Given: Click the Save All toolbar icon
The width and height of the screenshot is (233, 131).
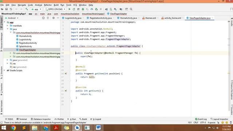Looking at the screenshot, I should [7, 9].
